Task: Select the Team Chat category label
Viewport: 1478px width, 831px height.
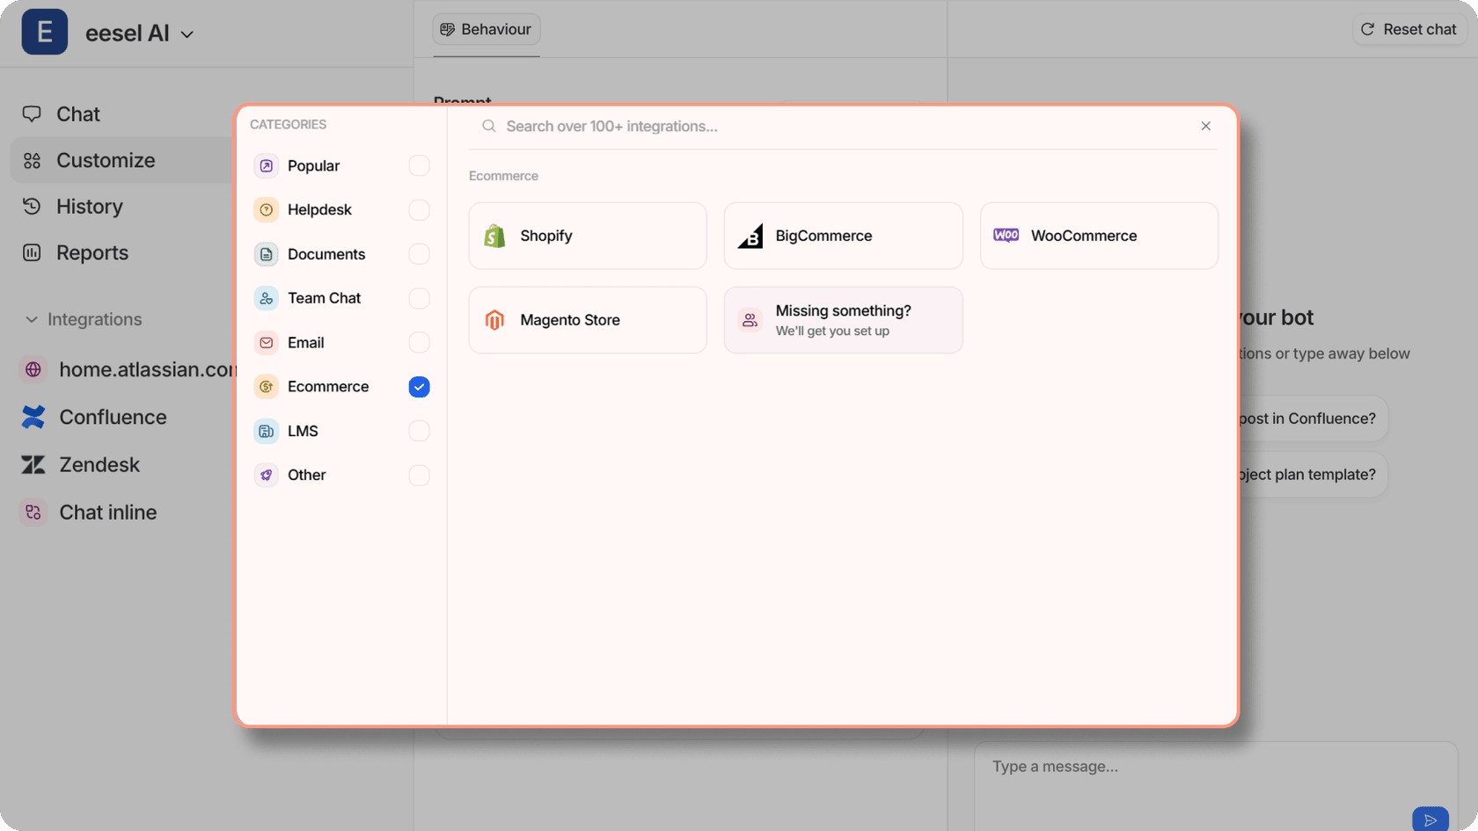Action: click(324, 298)
